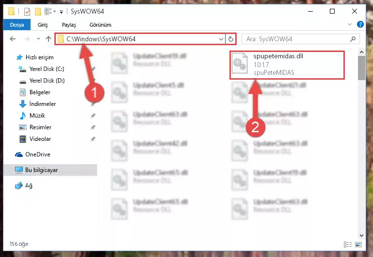Click in the Ara: SysWOW64 search field
The image size is (373, 257).
pyautogui.click(x=296, y=39)
